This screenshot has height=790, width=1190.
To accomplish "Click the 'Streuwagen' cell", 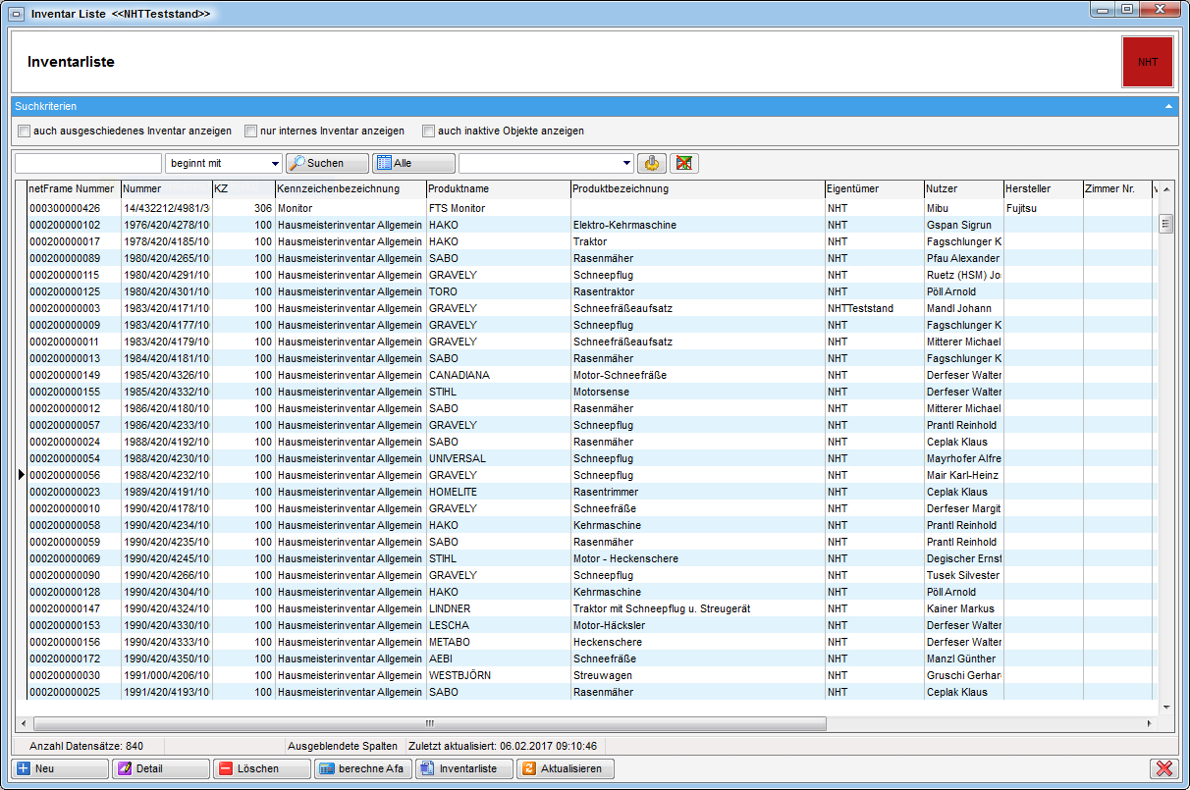I will point(697,676).
